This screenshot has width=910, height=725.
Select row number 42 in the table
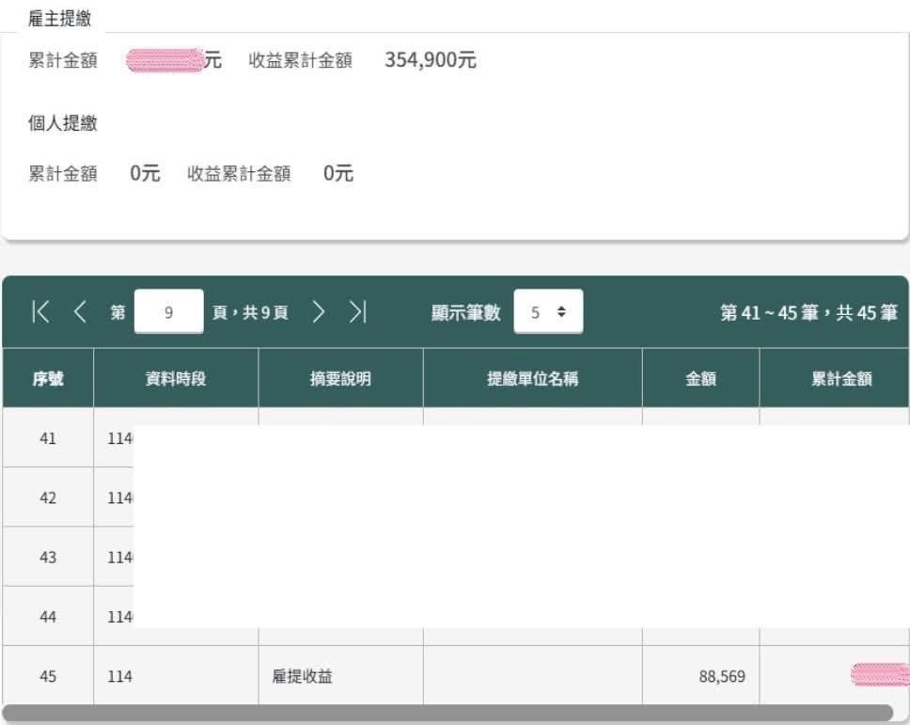tap(48, 497)
